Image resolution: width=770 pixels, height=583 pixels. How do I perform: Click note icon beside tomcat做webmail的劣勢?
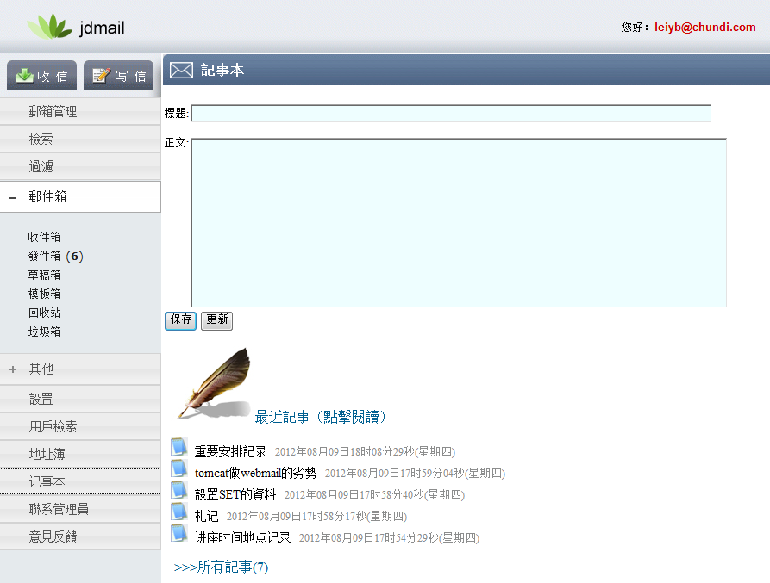178,468
